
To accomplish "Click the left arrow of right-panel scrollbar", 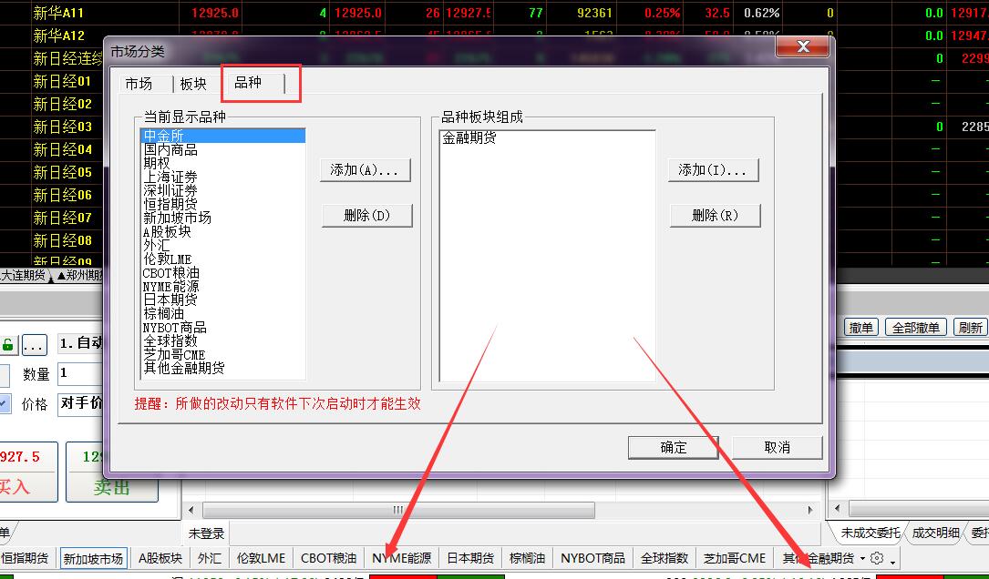I will [x=837, y=508].
